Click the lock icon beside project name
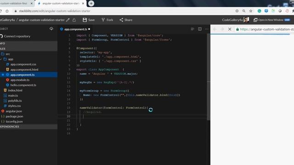294x165 pixels. click(74, 20)
